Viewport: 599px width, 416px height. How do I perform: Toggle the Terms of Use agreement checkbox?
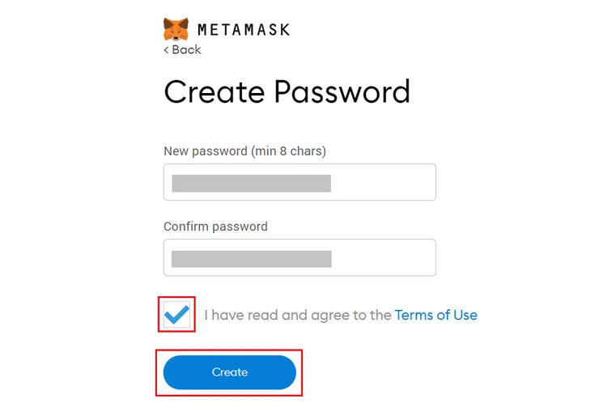177,314
